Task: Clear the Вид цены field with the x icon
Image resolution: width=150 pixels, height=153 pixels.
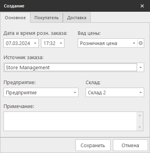Action: tap(141, 43)
